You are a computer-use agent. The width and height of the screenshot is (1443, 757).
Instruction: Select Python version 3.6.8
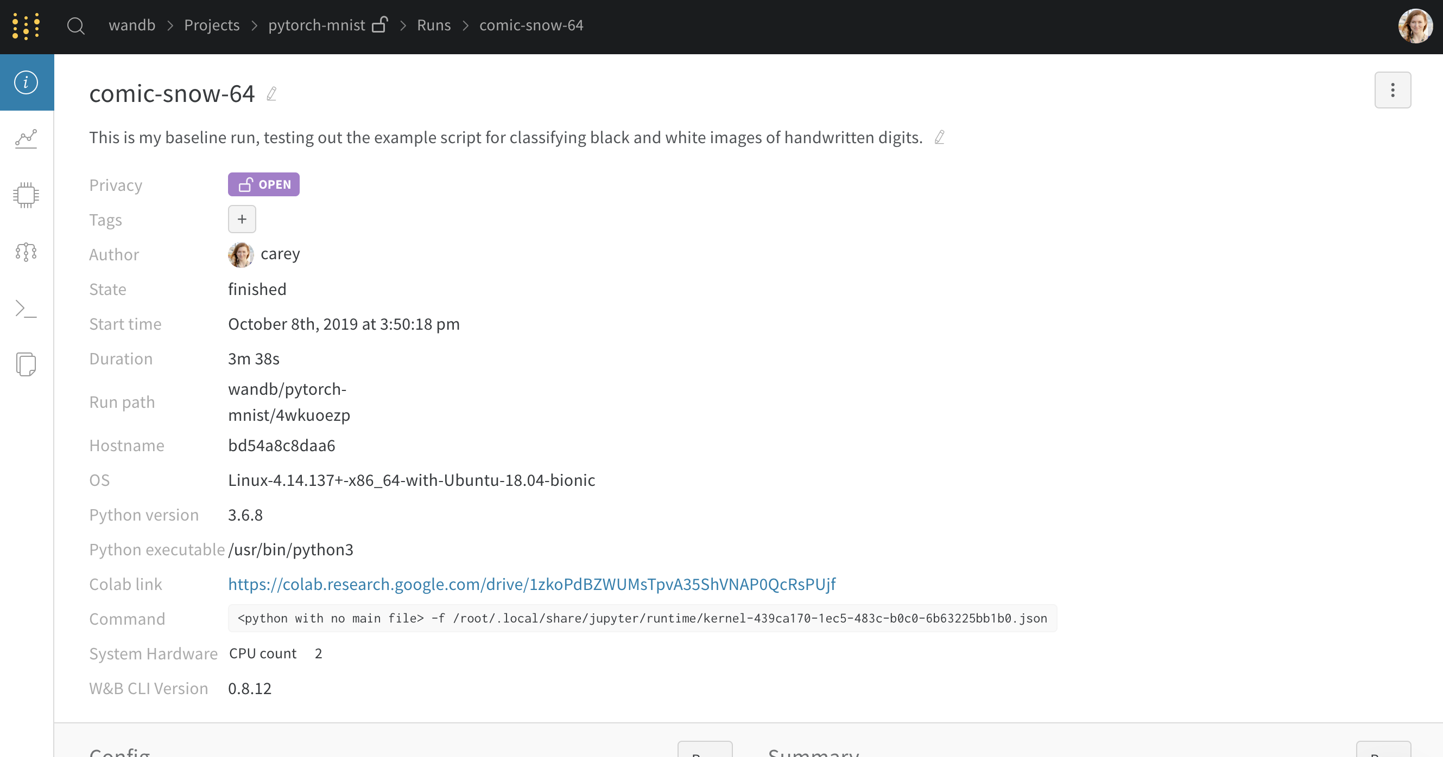(x=245, y=515)
